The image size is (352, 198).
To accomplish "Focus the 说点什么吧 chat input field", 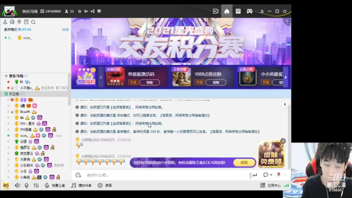I will click(167, 175).
